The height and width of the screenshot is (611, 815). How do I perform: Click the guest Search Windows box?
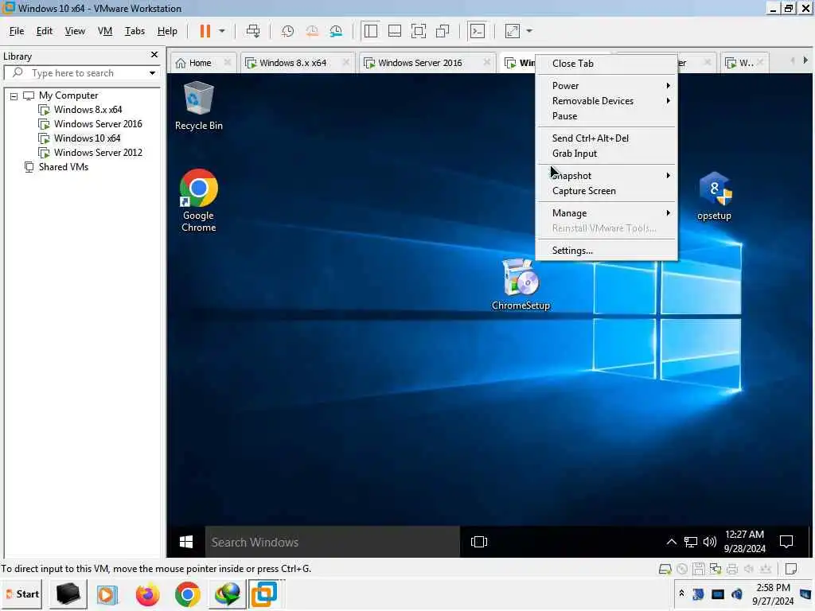click(333, 542)
